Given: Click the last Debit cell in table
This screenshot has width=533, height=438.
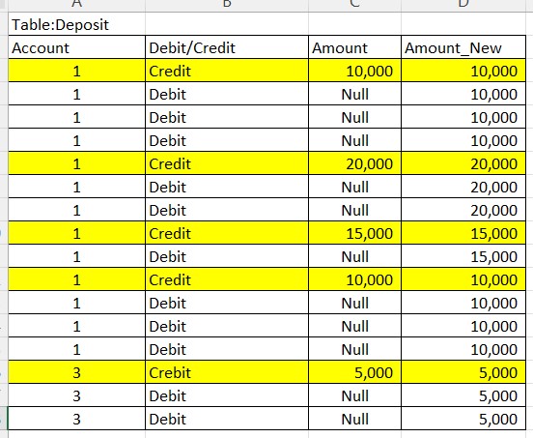Looking at the screenshot, I should click(227, 419).
